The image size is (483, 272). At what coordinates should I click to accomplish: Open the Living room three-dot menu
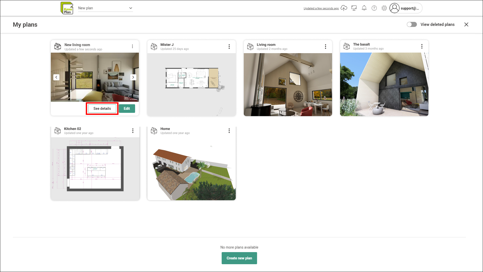click(326, 47)
